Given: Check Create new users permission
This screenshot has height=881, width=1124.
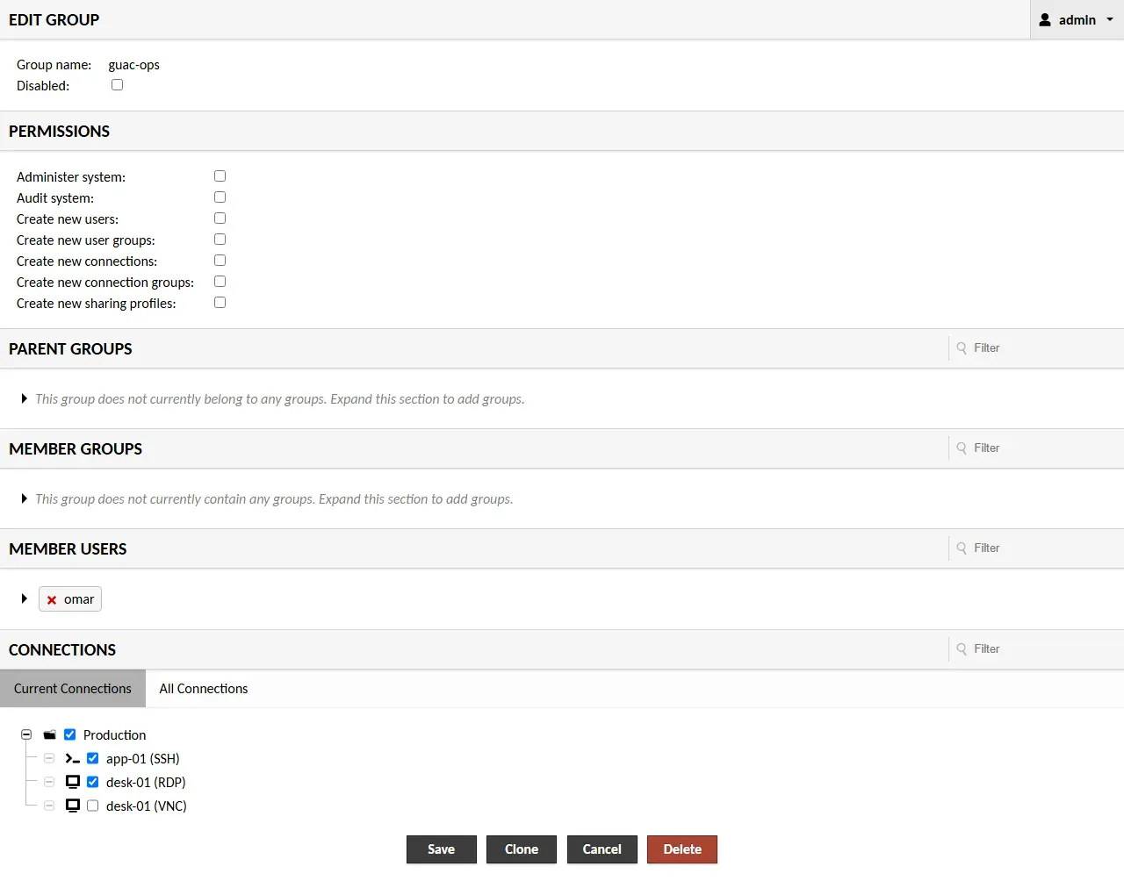Looking at the screenshot, I should pyautogui.click(x=220, y=218).
